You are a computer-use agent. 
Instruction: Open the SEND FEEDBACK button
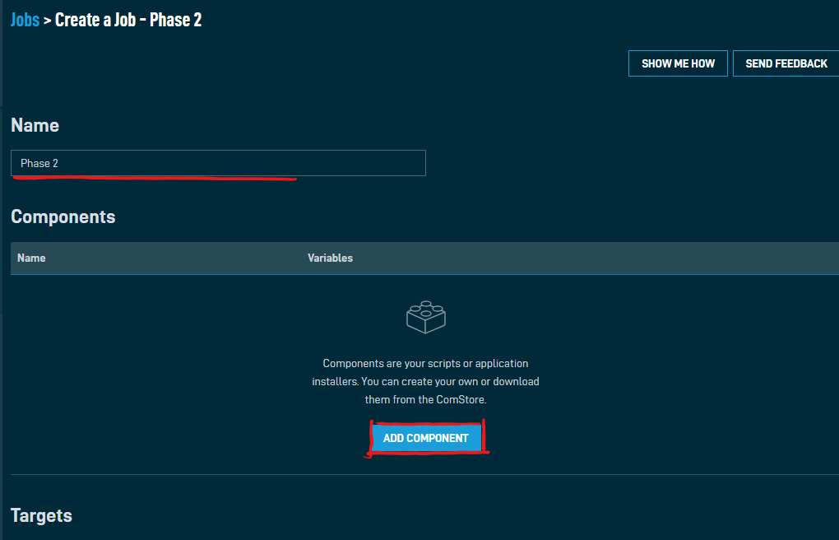pyautogui.click(x=786, y=63)
